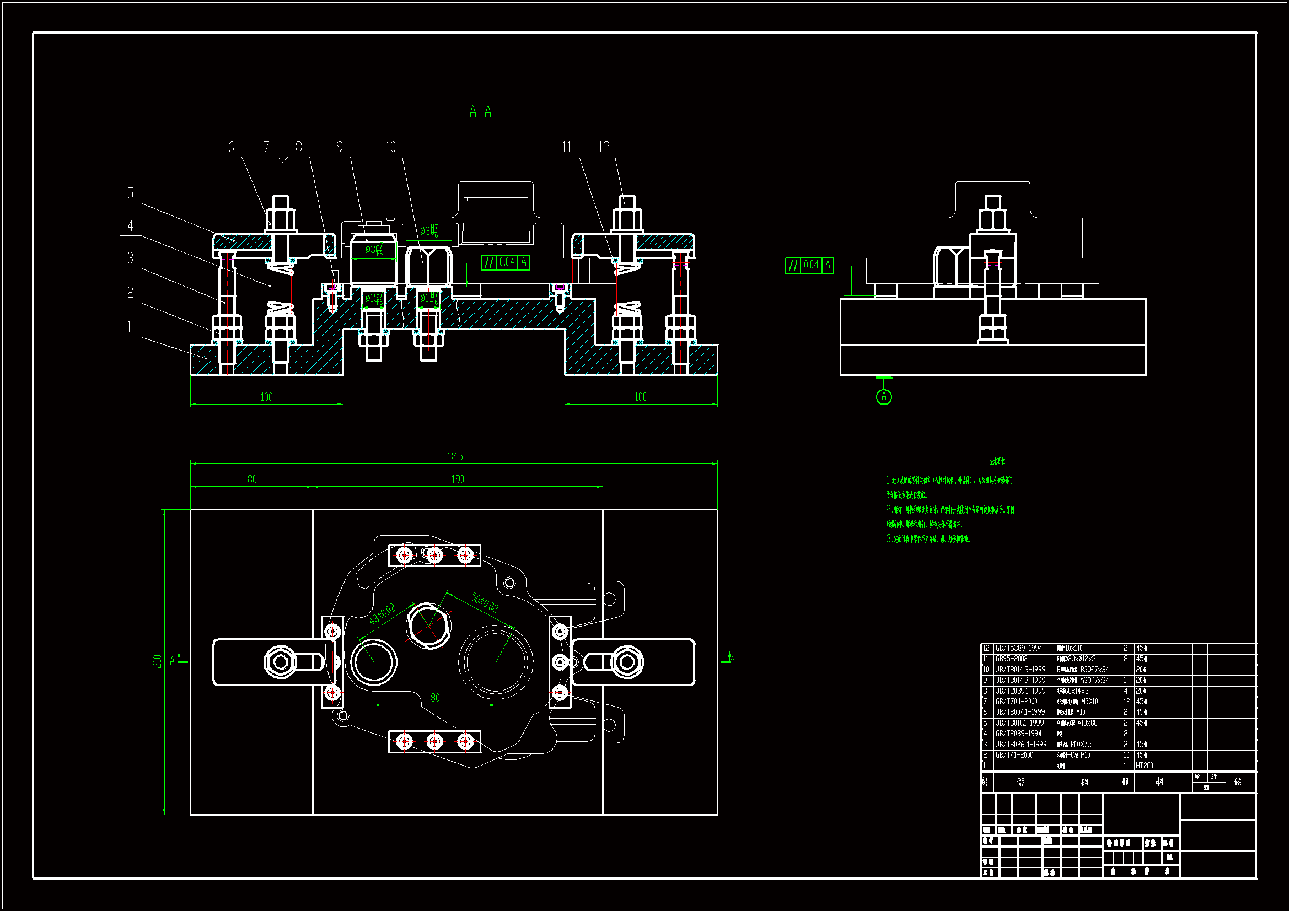The height and width of the screenshot is (911, 1289).
Task: Click part balloon number 5
Action: pos(130,193)
